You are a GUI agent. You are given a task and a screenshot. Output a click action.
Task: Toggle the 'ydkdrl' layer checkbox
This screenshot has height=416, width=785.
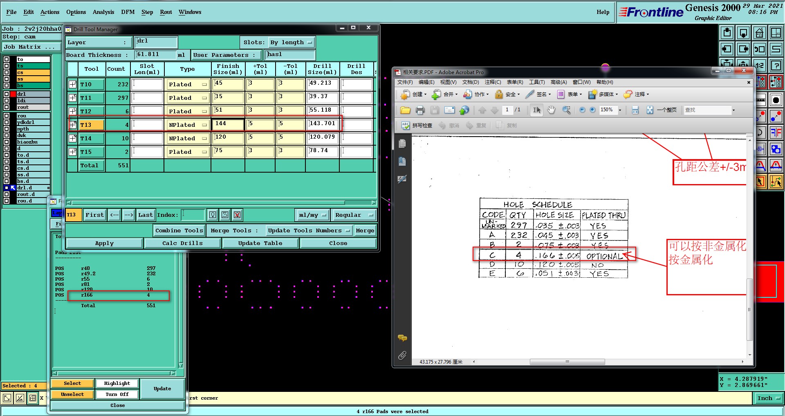tap(6, 122)
